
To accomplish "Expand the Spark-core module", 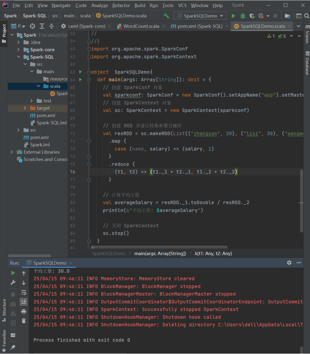I will click(x=18, y=50).
